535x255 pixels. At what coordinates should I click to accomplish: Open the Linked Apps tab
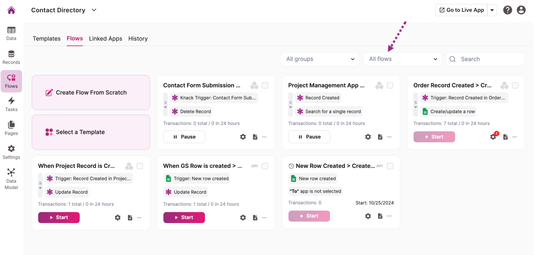[106, 38]
